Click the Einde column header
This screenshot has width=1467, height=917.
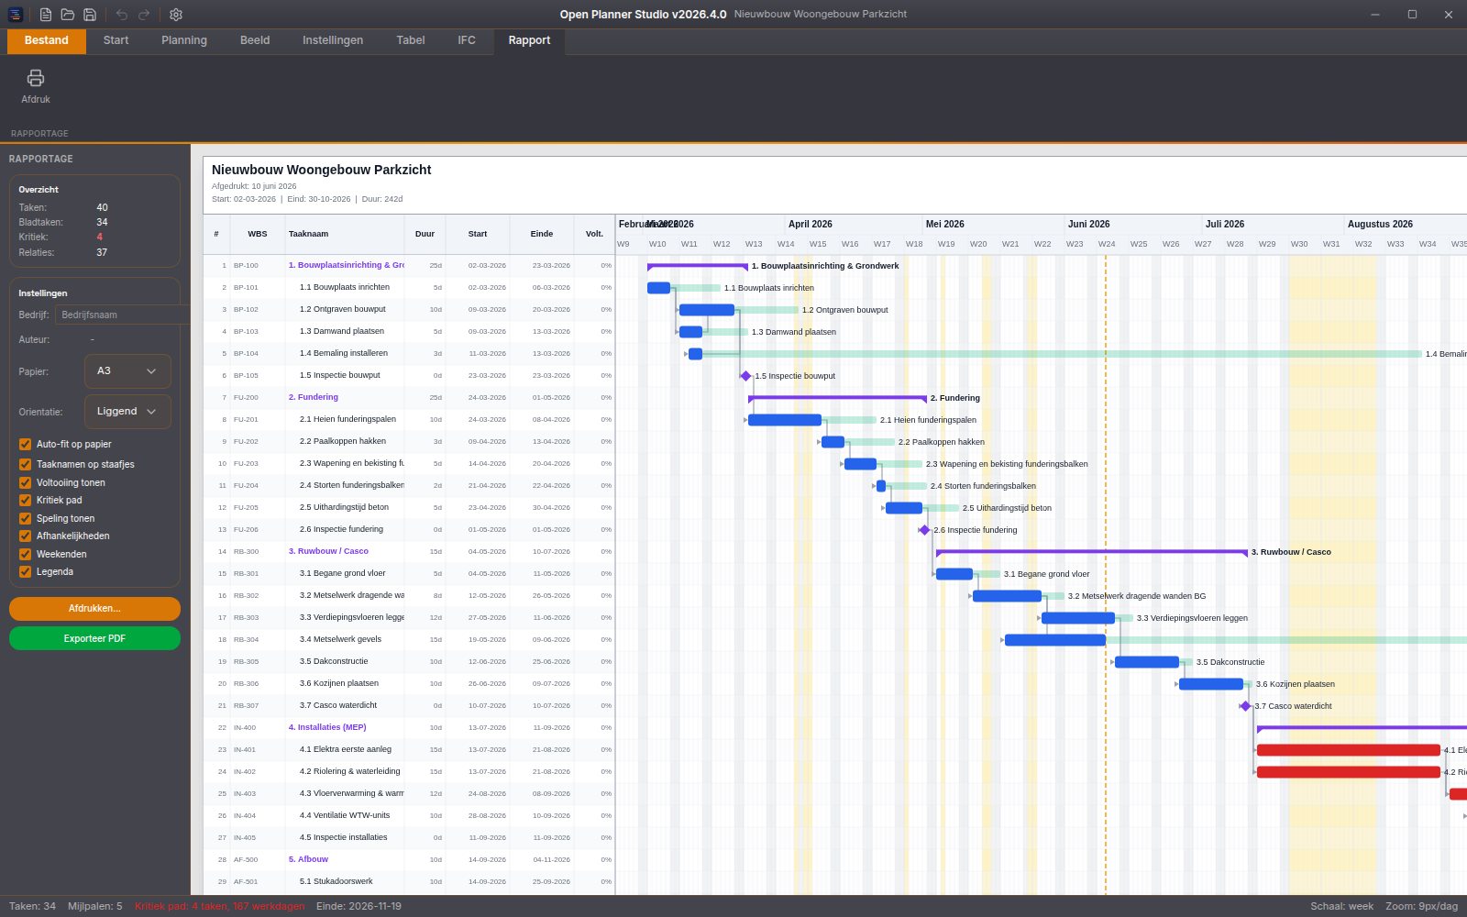(x=542, y=234)
